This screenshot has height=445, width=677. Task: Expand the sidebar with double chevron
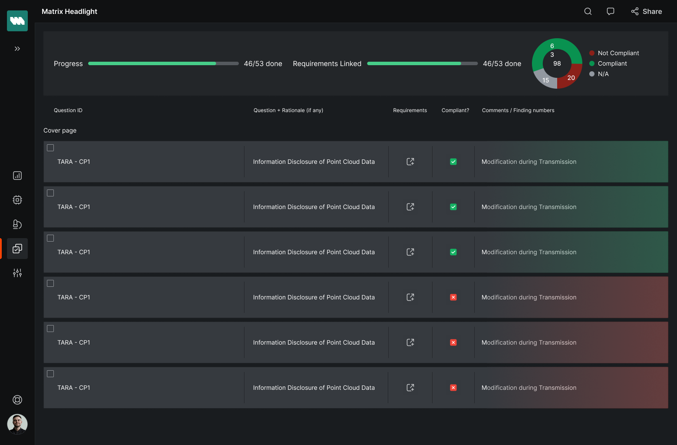pyautogui.click(x=17, y=49)
